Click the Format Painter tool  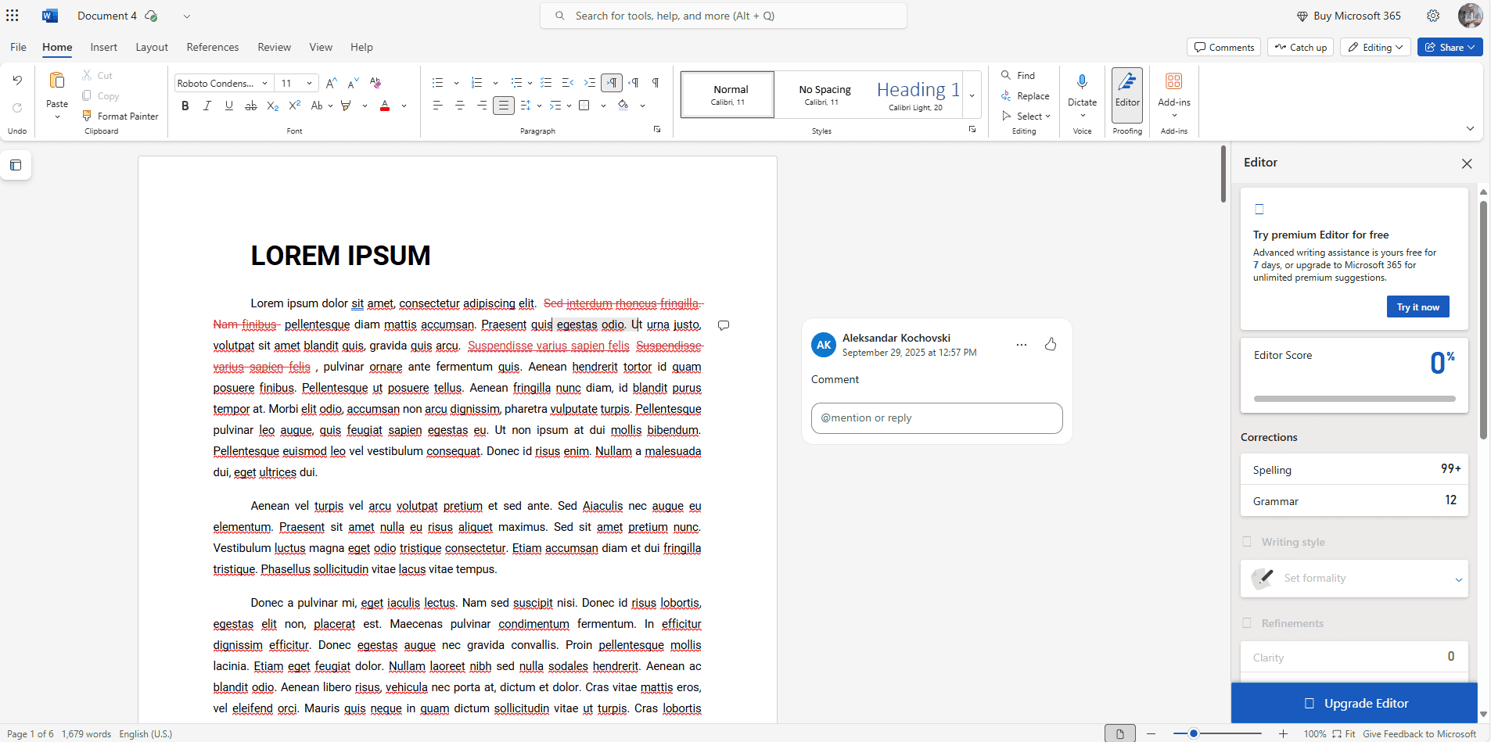point(120,116)
